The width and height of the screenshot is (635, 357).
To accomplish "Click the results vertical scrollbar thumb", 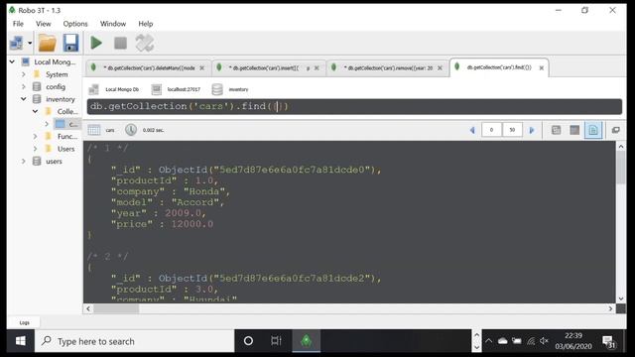I will [x=620, y=168].
